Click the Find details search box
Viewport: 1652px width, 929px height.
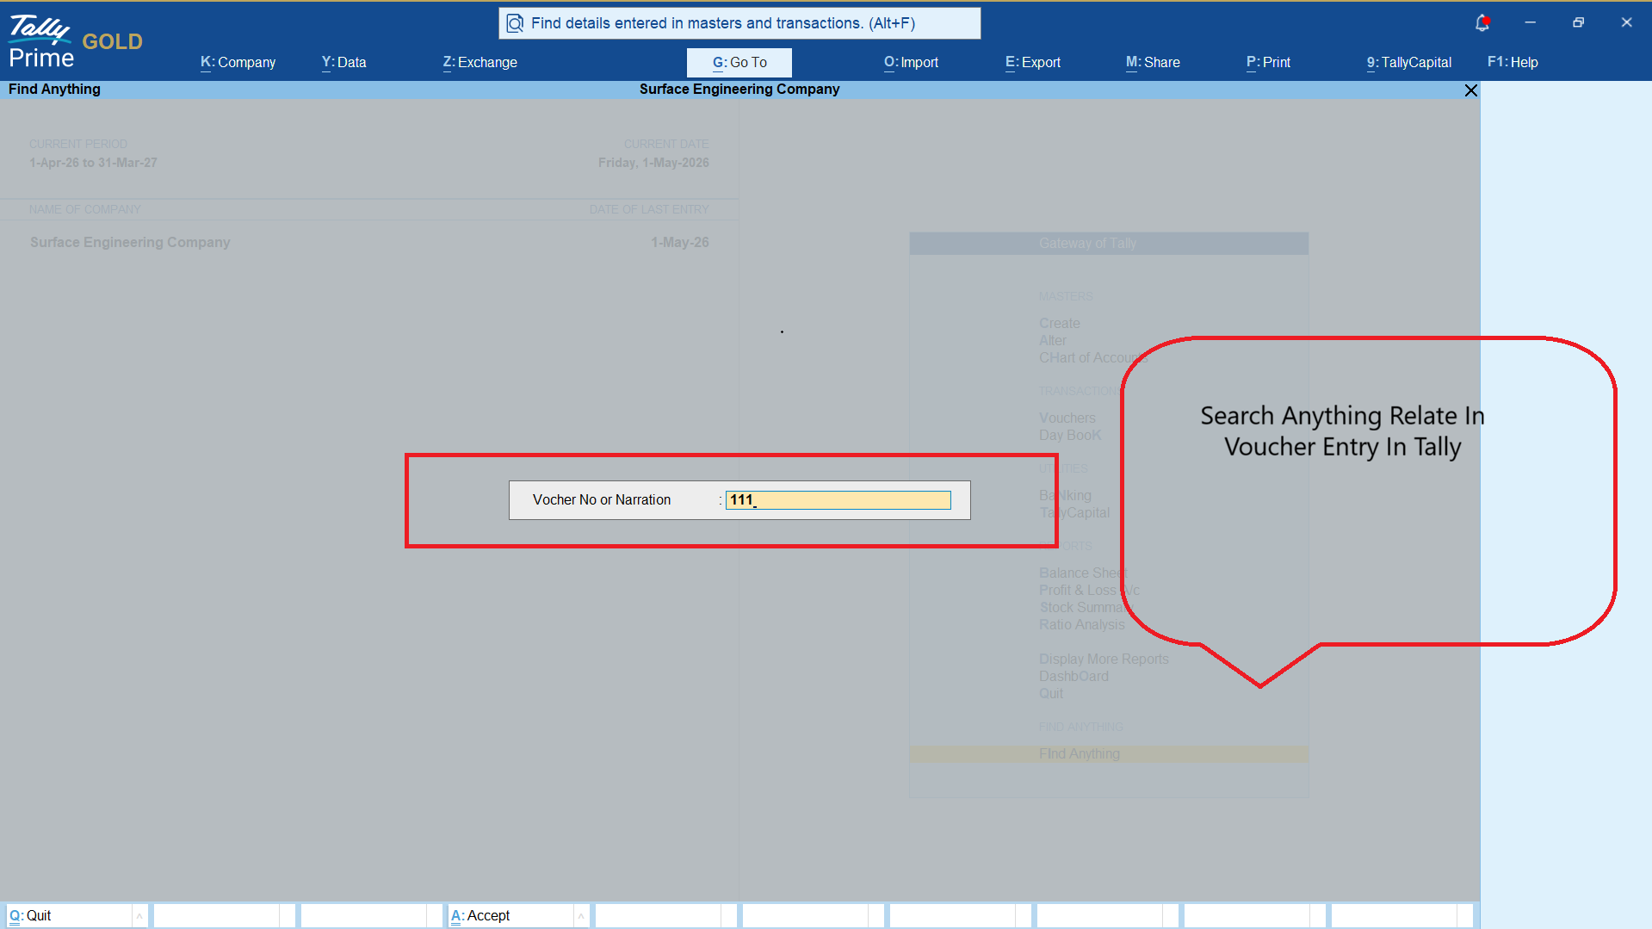point(739,23)
